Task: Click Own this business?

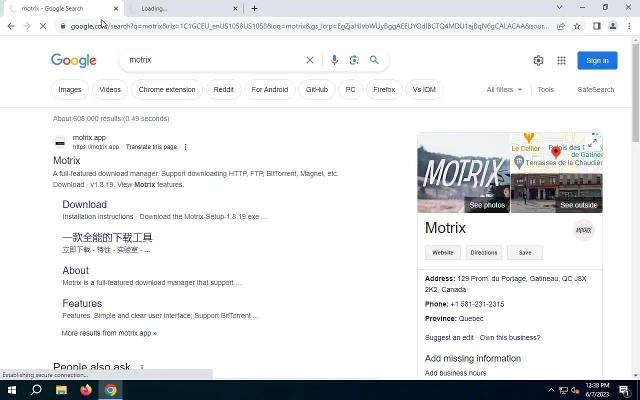Action: 510,337
